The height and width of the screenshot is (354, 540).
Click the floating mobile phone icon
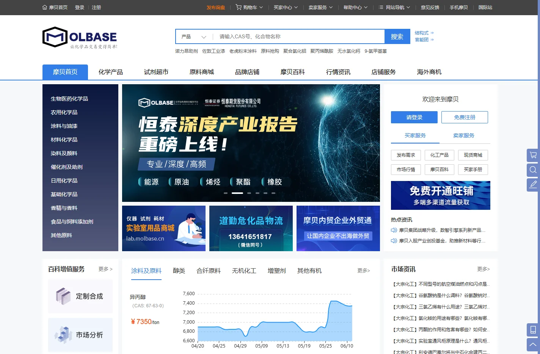(533, 330)
